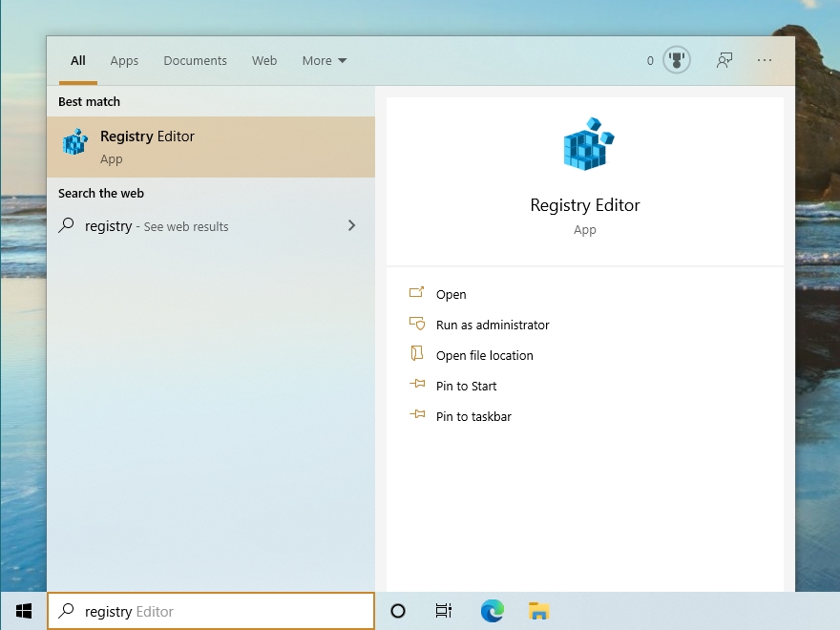Select the All tab
This screenshot has height=630, width=840.
pyautogui.click(x=78, y=60)
